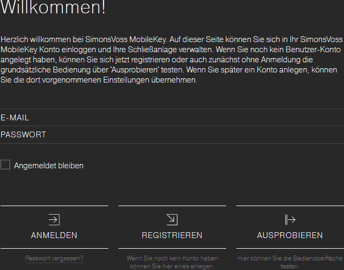Focus the PASSWORT input field
This screenshot has width=344, height=270.
172,135
